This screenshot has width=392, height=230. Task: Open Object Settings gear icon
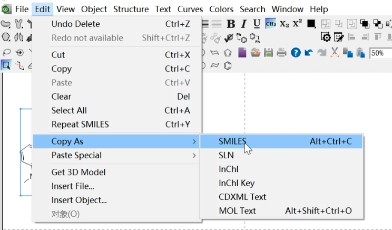[x=326, y=37]
